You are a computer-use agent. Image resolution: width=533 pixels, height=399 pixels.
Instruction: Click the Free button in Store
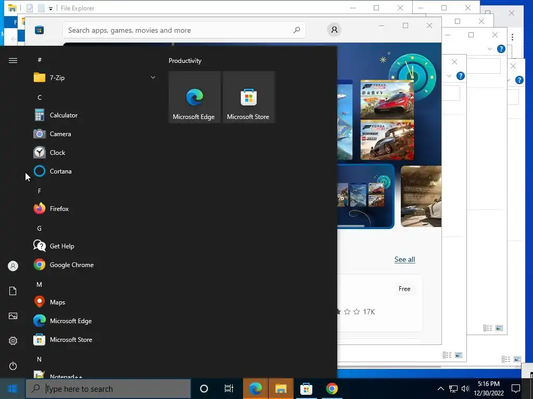(x=404, y=289)
